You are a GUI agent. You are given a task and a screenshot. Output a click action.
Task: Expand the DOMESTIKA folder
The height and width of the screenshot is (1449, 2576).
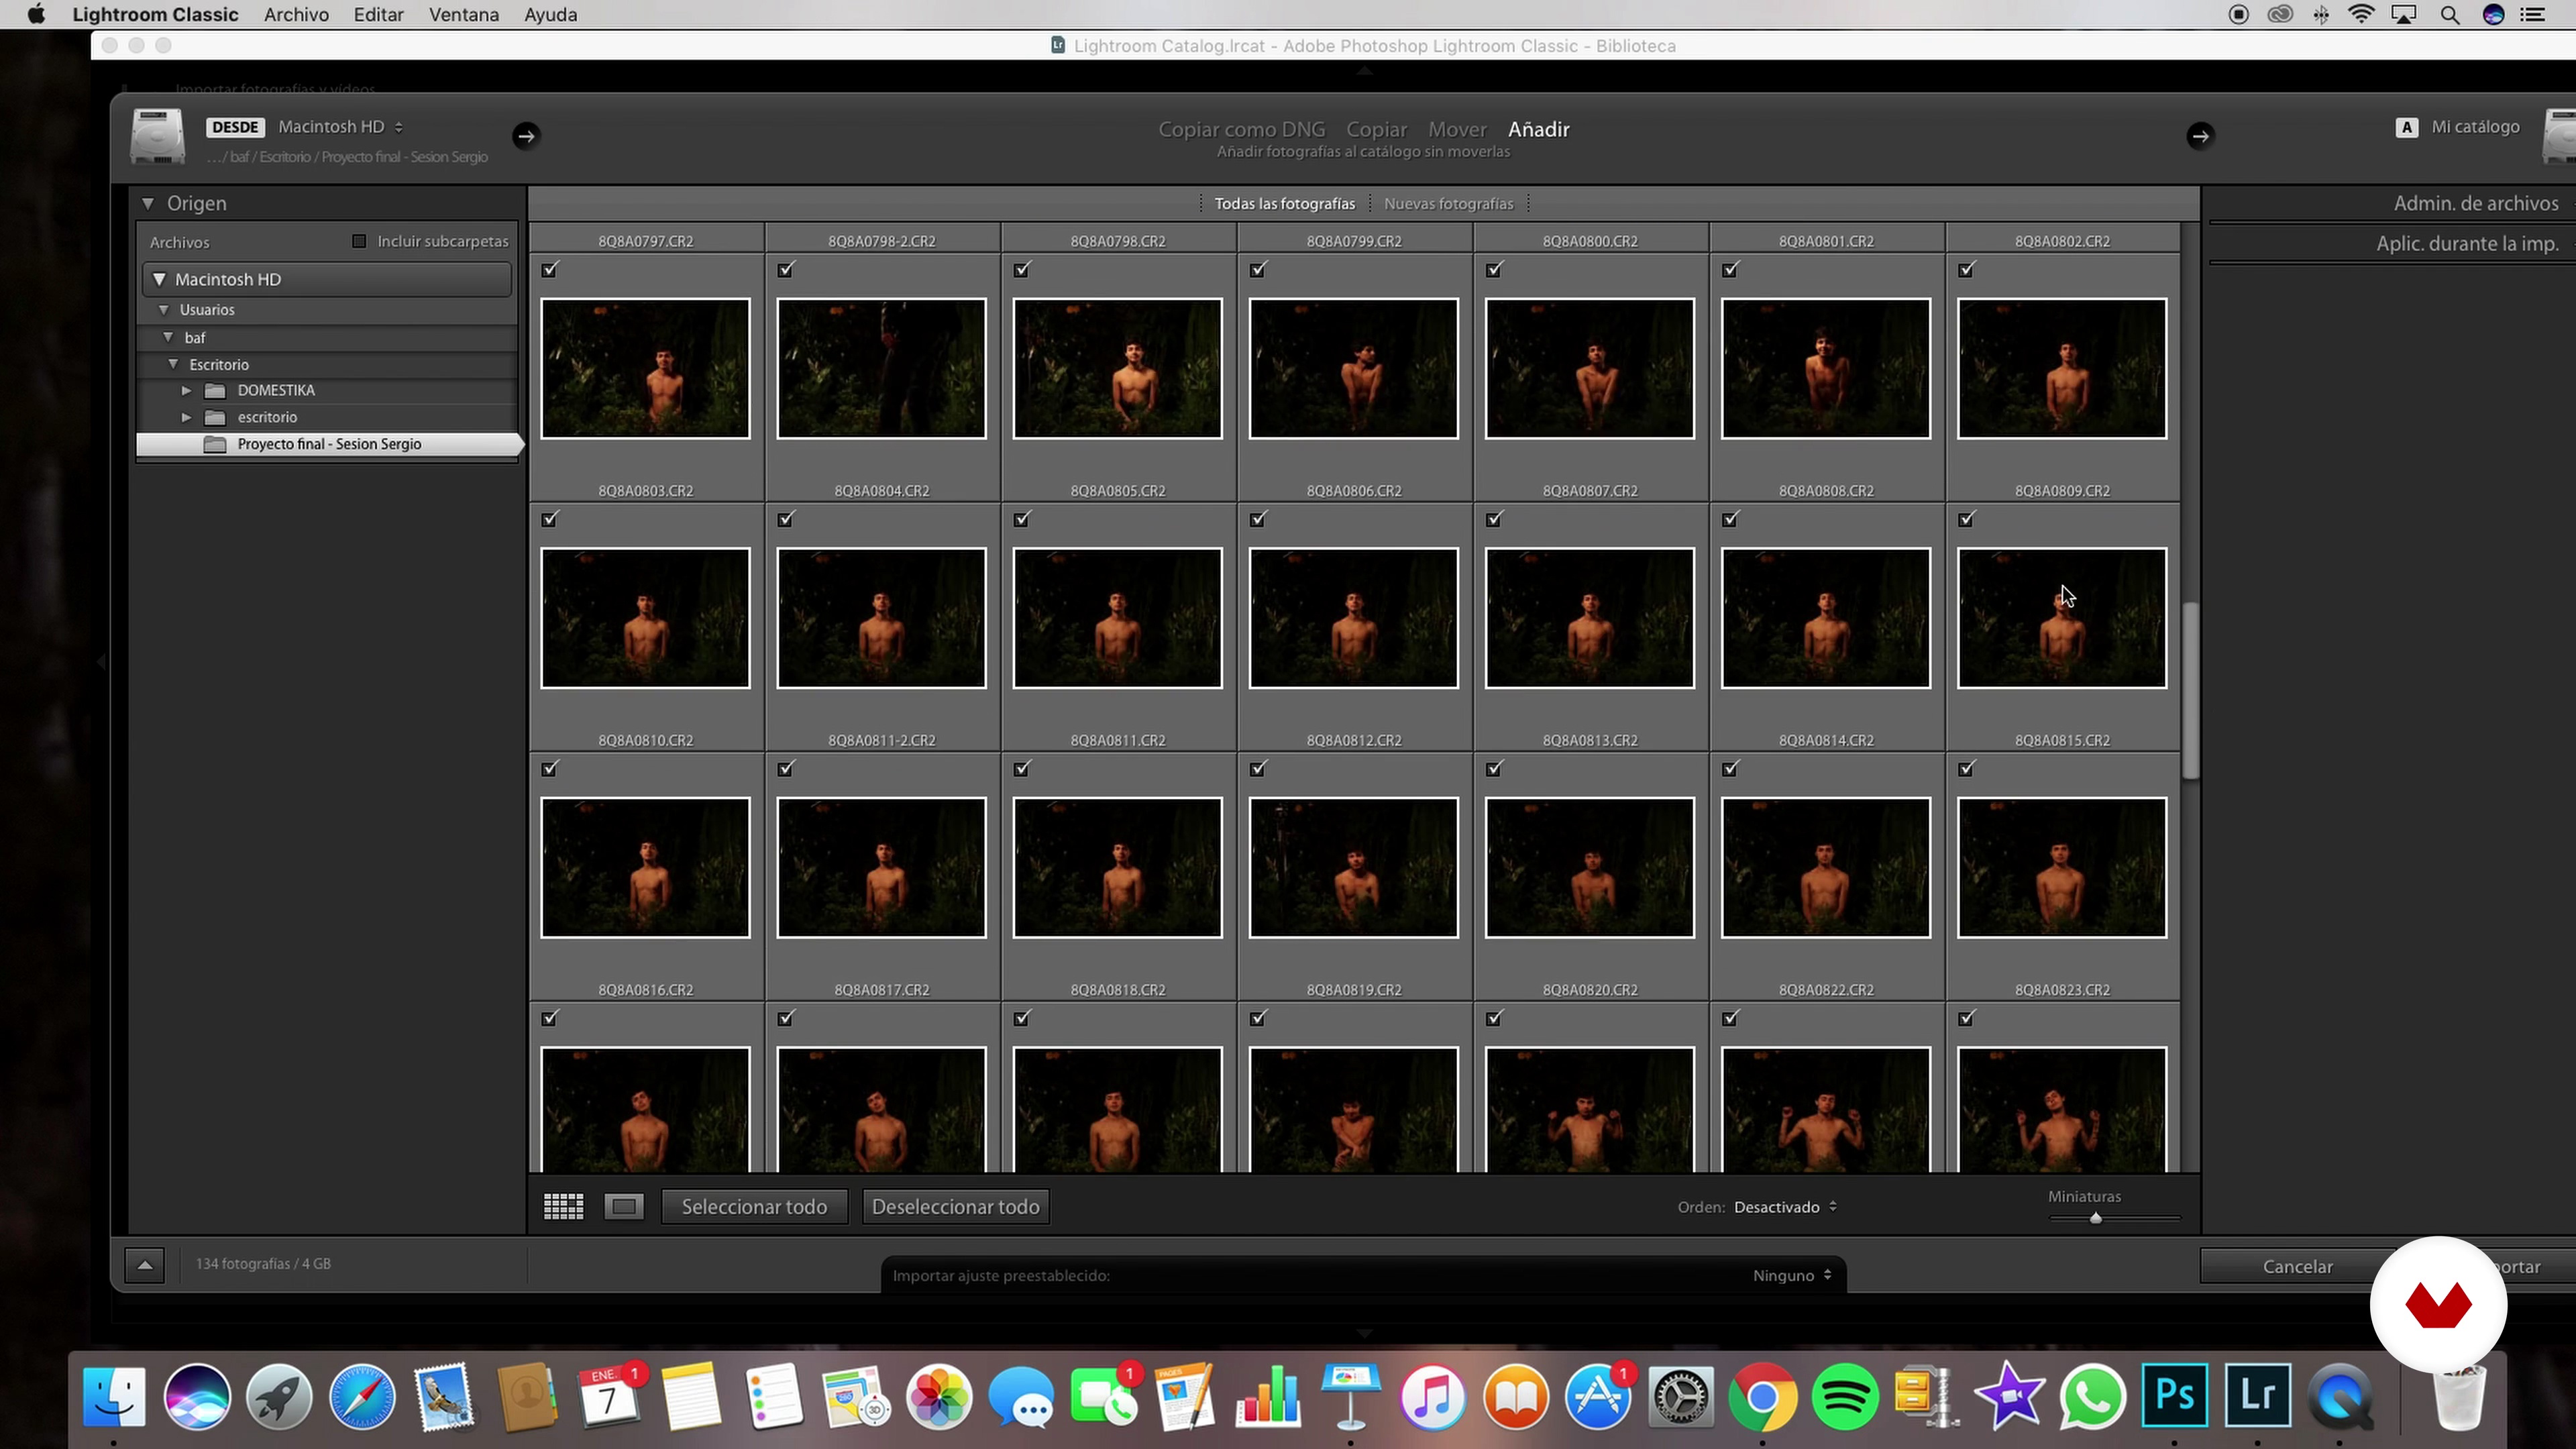[186, 391]
